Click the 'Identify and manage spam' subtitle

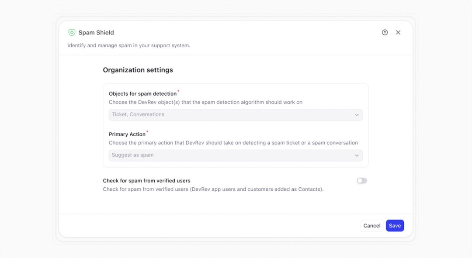coord(128,45)
